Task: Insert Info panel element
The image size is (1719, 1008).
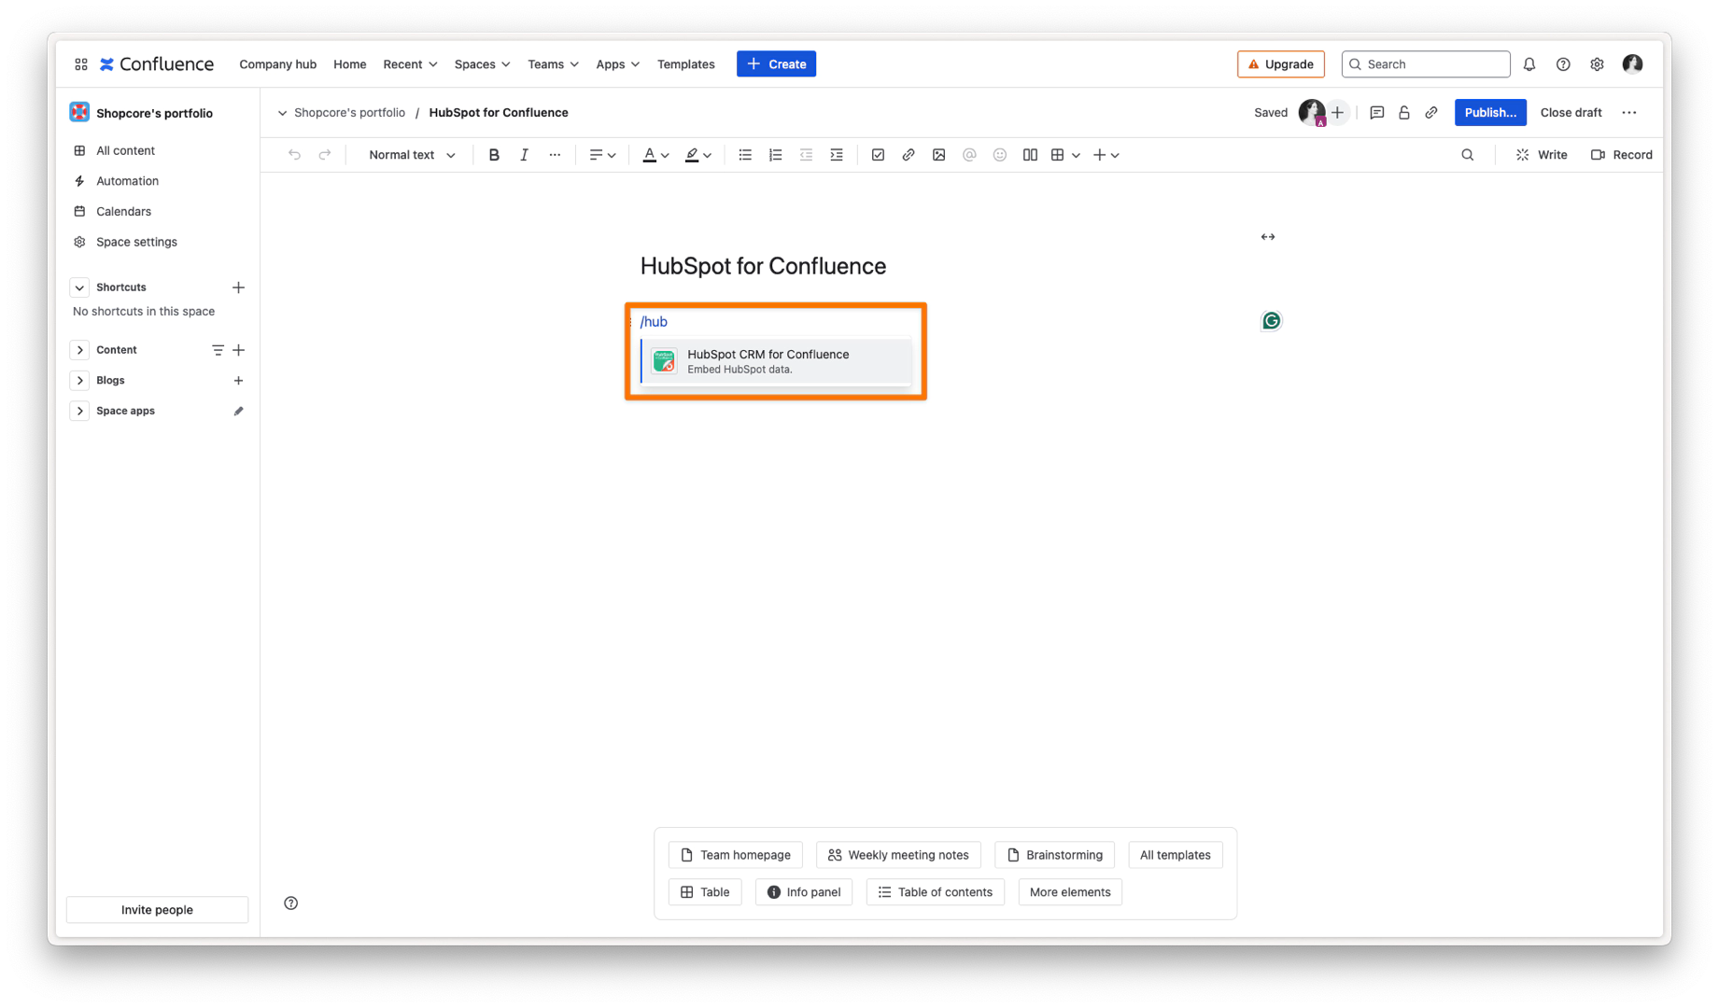Action: [x=803, y=892]
